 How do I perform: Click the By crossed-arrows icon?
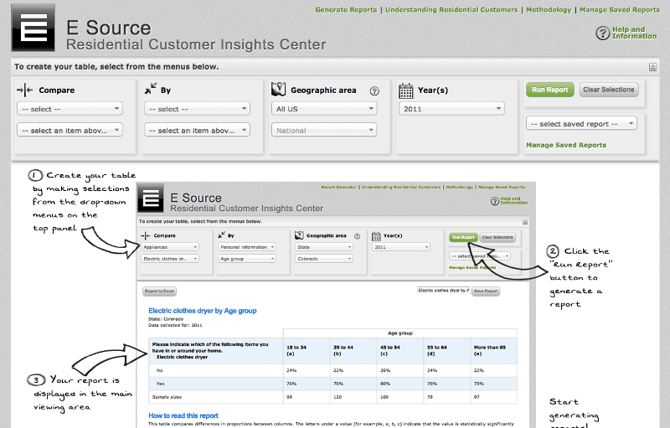pyautogui.click(x=151, y=89)
